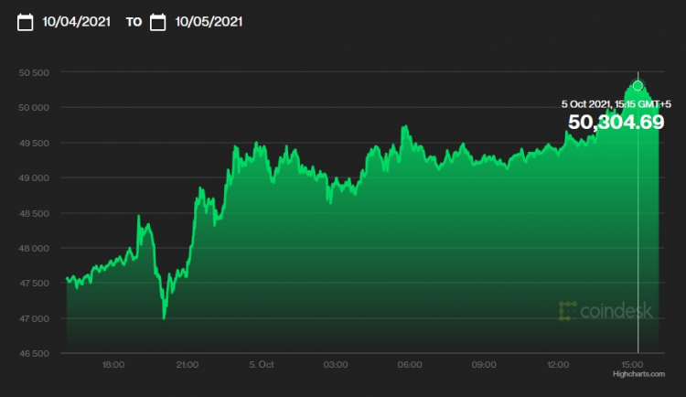The height and width of the screenshot is (397, 686).
Task: Click the 18:00 label on the time axis
Action: 113,365
